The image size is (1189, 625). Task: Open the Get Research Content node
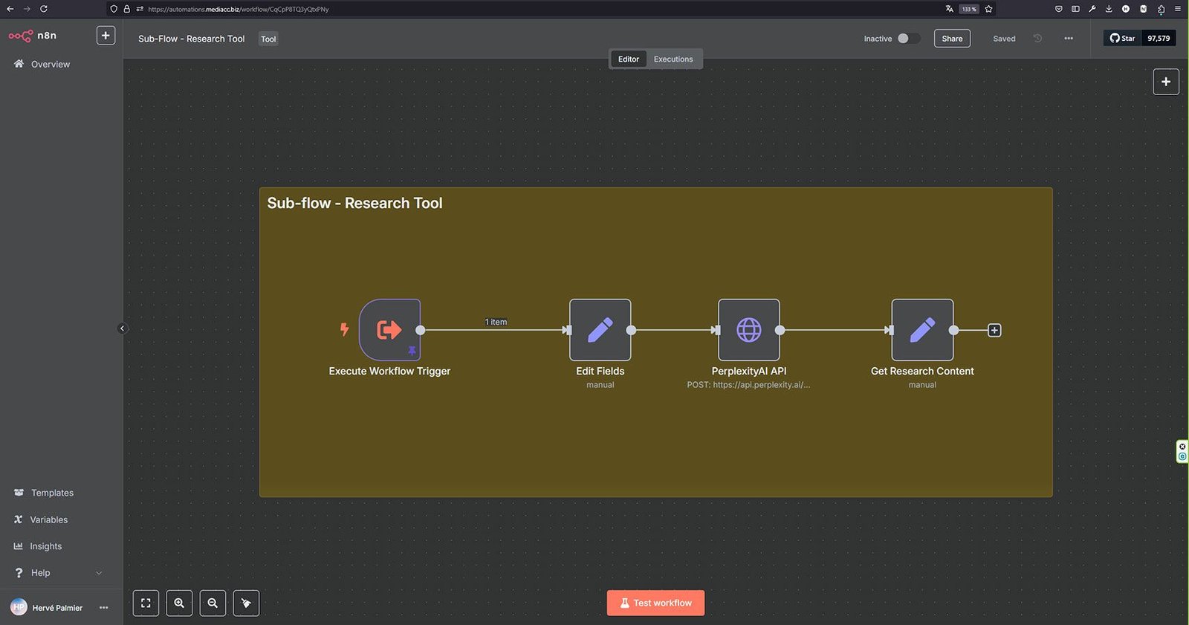(x=922, y=330)
